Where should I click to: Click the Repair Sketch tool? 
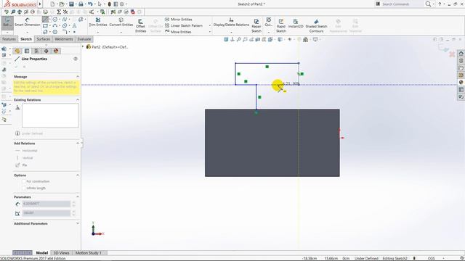tap(256, 25)
